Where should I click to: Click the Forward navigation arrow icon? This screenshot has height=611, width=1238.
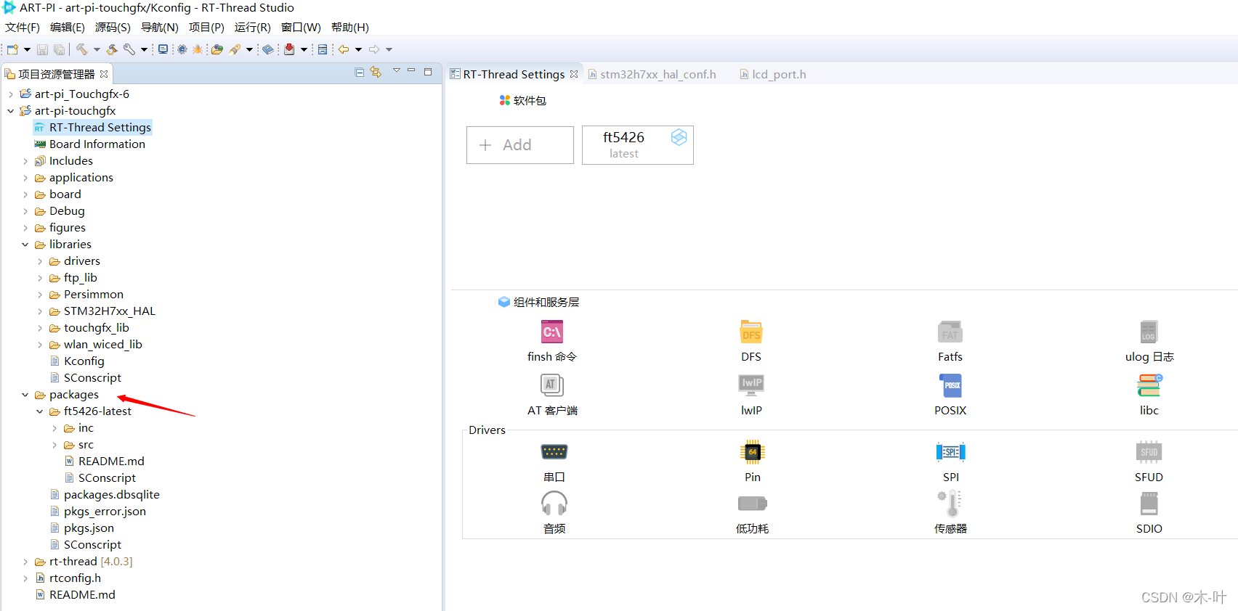click(374, 49)
